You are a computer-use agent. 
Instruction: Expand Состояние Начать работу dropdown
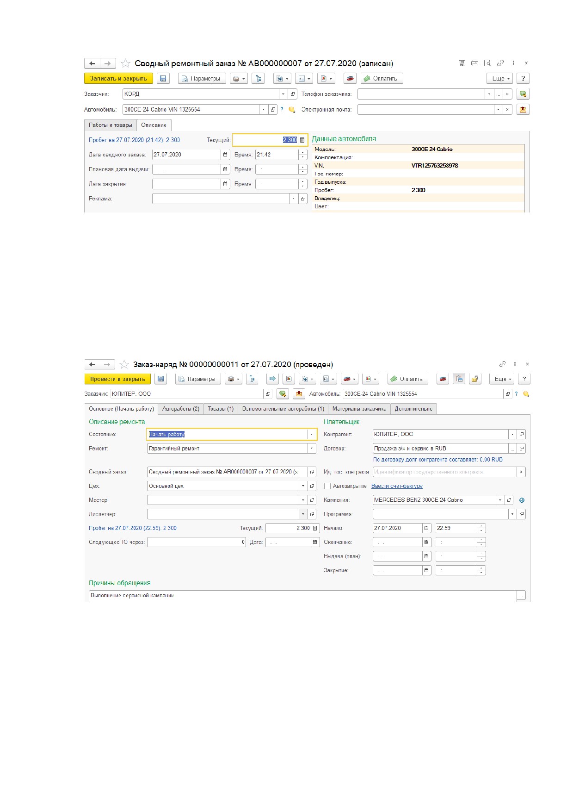(x=312, y=434)
